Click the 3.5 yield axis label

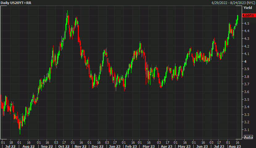pos(246,99)
